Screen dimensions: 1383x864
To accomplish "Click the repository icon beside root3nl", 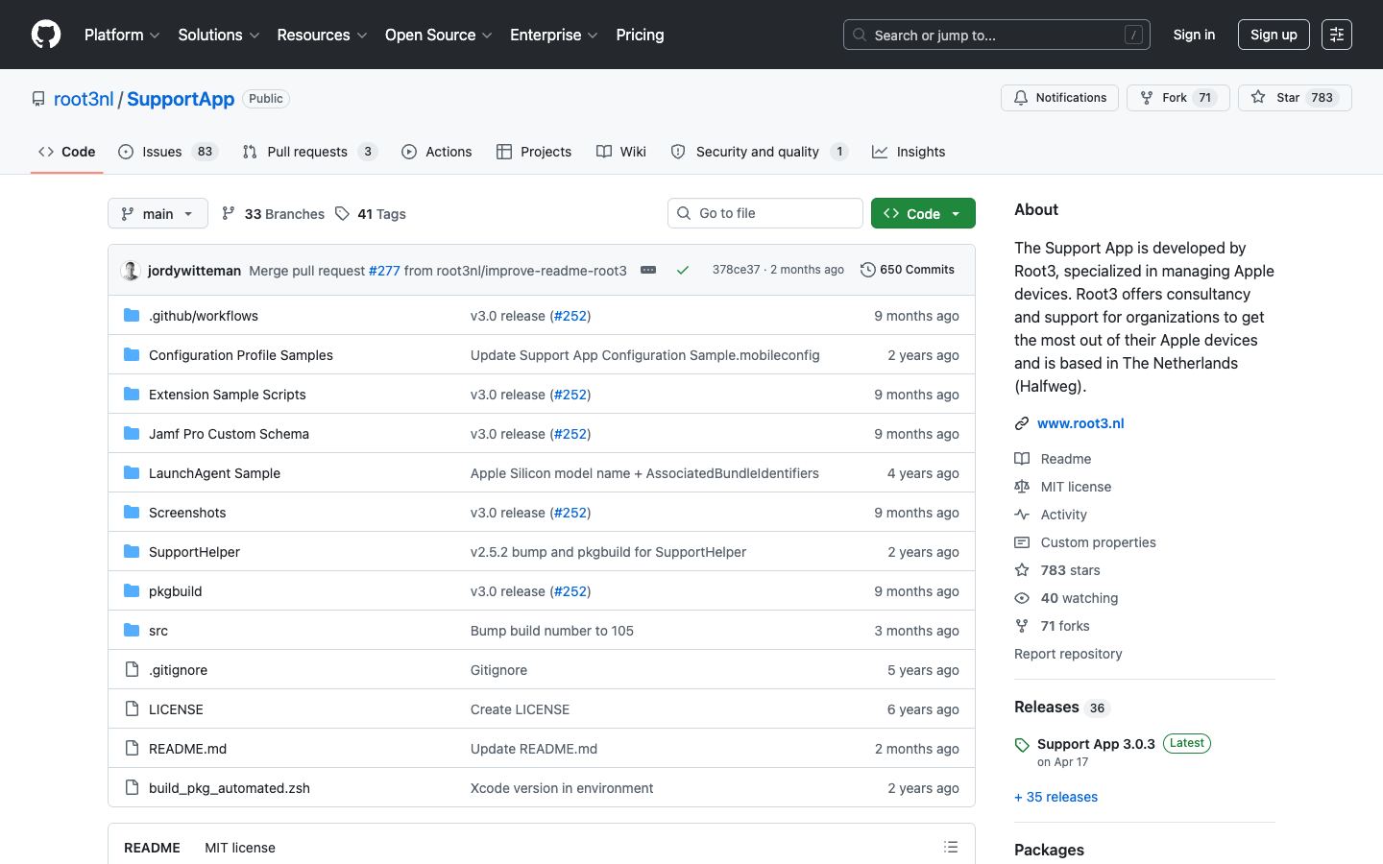I will point(38,99).
